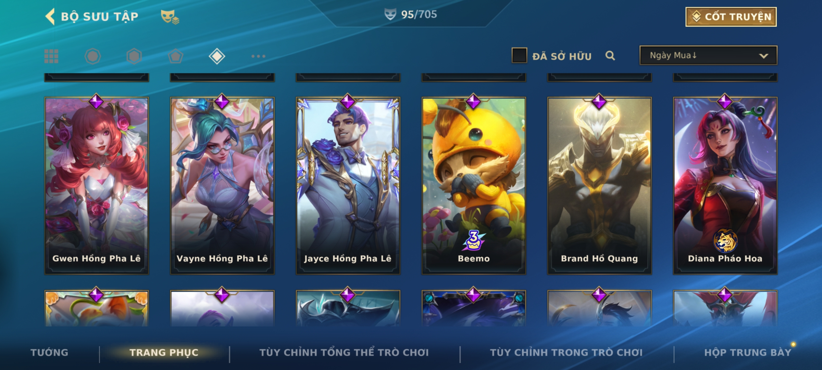
Task: Select the octagon rarity filter icon
Action: click(x=93, y=56)
